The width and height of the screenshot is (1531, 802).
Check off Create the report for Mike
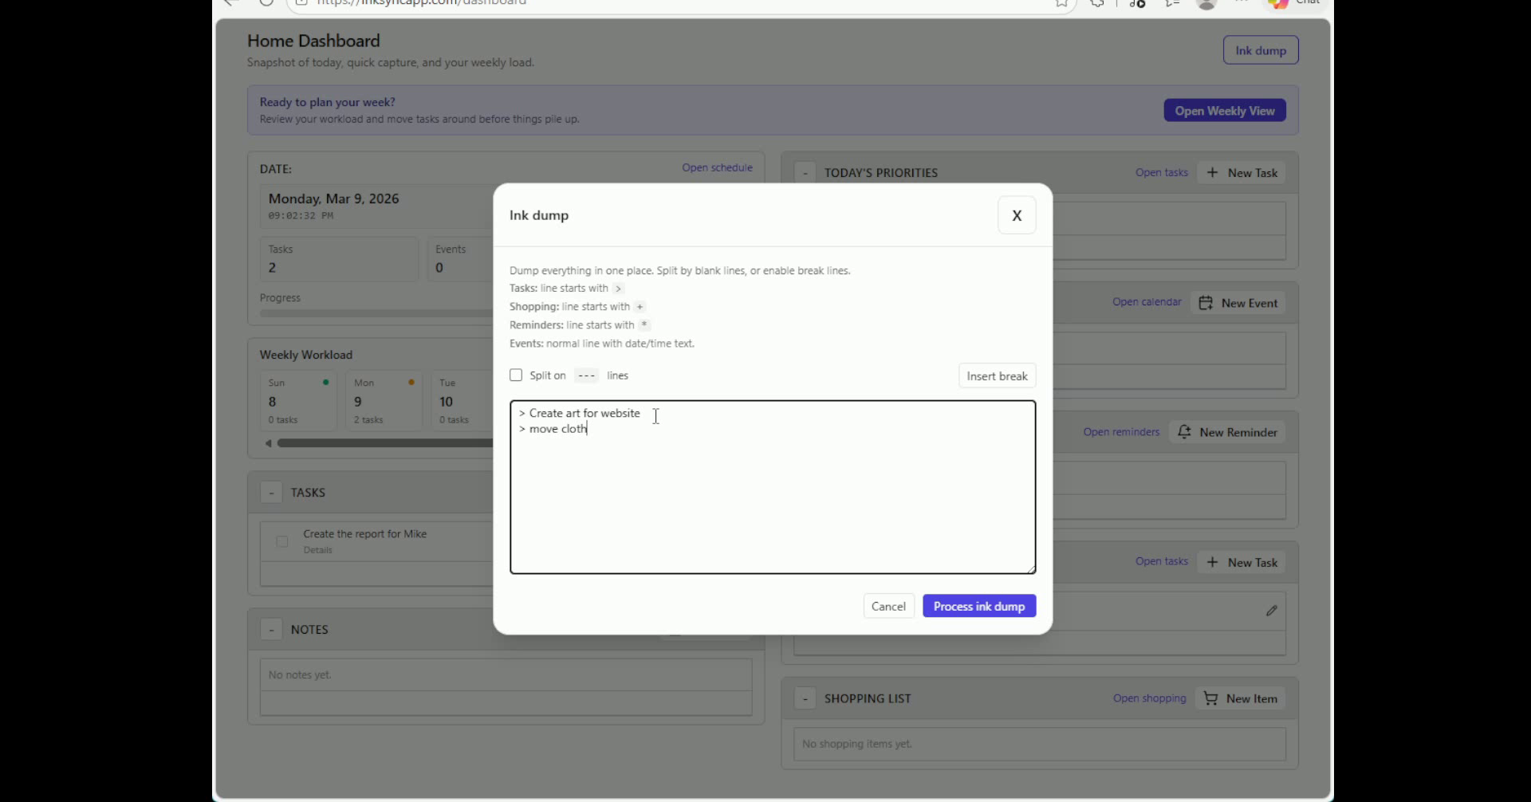(x=282, y=541)
